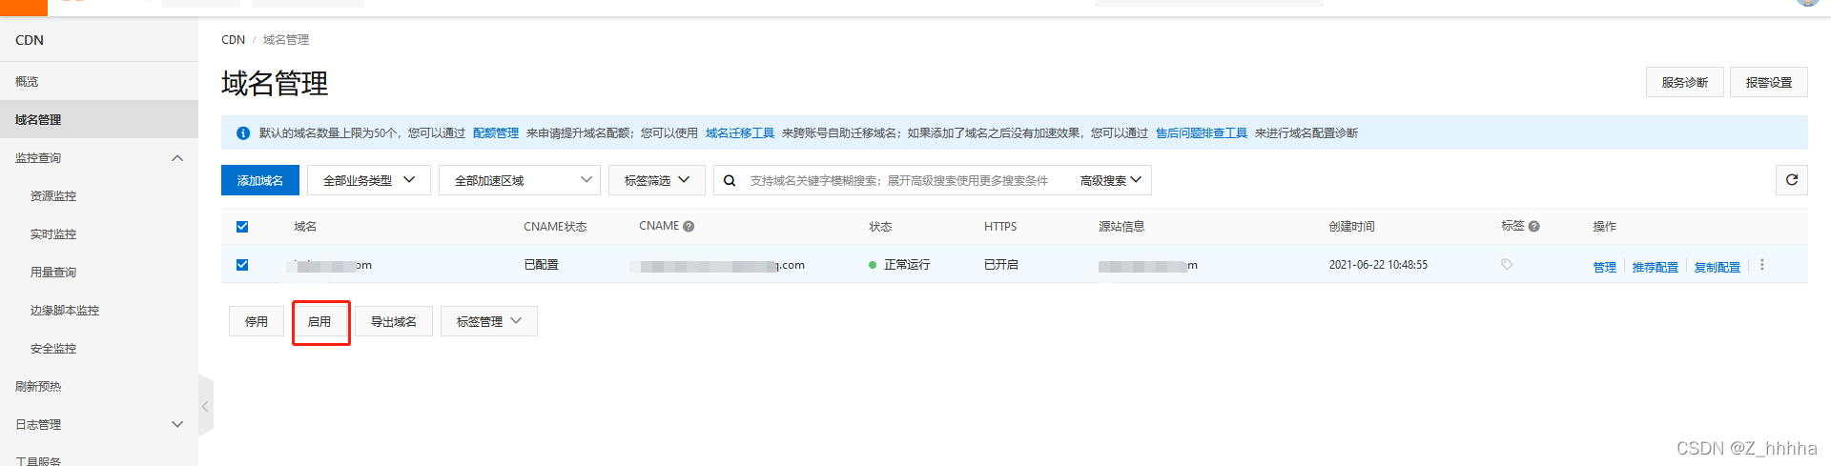This screenshot has height=466, width=1831.
Task: Open the 标签管理 dropdown
Action: pos(488,321)
